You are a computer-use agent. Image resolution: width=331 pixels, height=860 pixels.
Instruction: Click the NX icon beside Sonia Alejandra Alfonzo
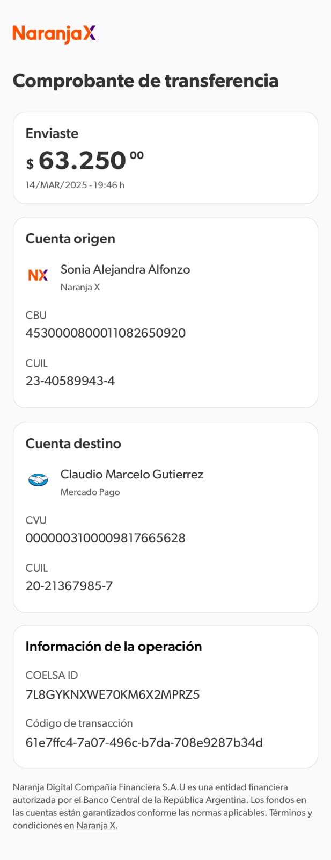(x=38, y=275)
